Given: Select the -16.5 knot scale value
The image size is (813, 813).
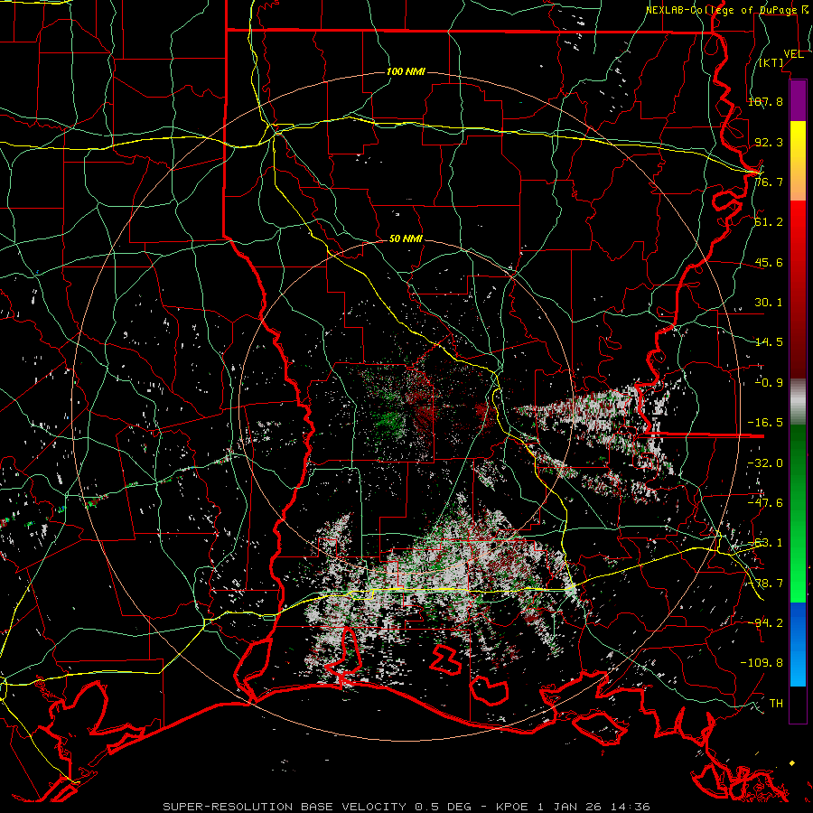Looking at the screenshot, I should (765, 423).
